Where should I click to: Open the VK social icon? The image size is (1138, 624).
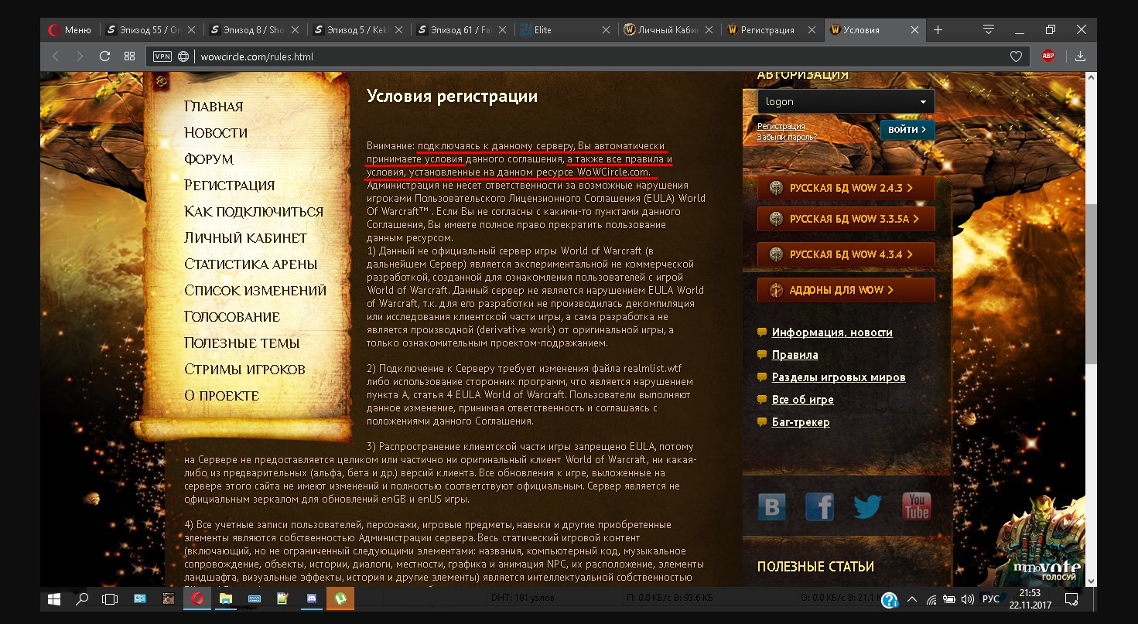(x=771, y=506)
